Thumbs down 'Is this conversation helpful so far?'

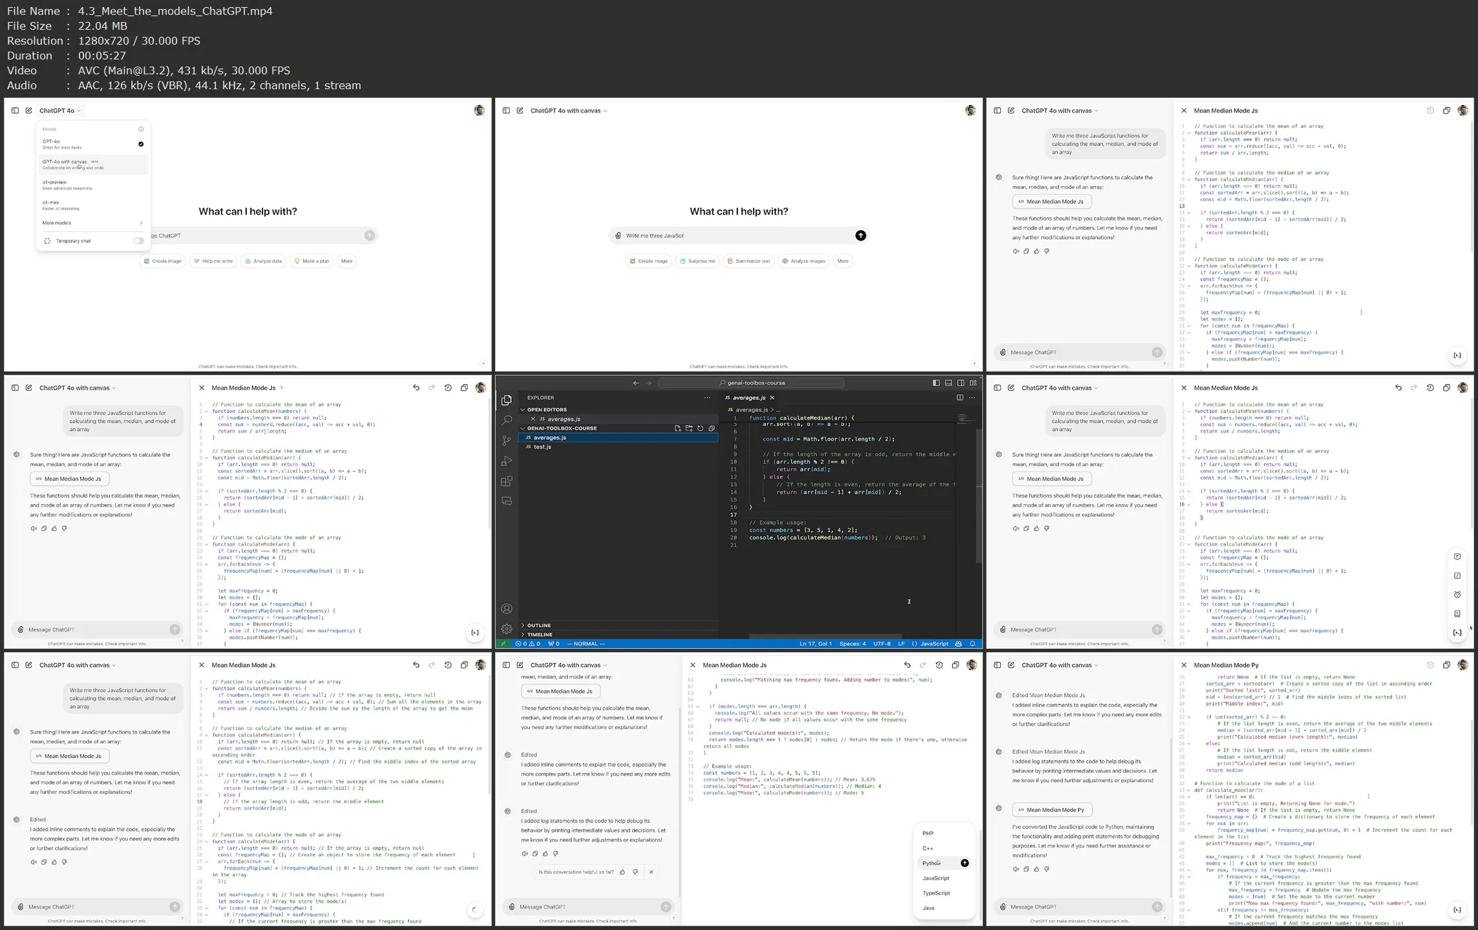tap(635, 872)
